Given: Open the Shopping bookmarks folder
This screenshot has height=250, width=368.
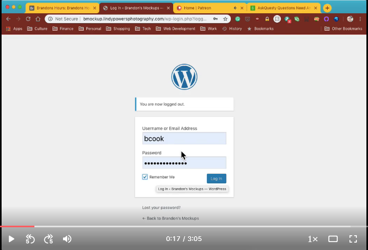Looking at the screenshot, I should click(x=118, y=29).
